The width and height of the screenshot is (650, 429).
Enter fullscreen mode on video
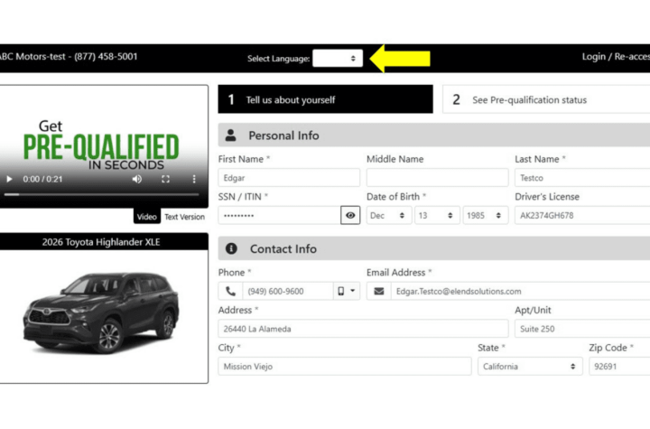tap(165, 179)
